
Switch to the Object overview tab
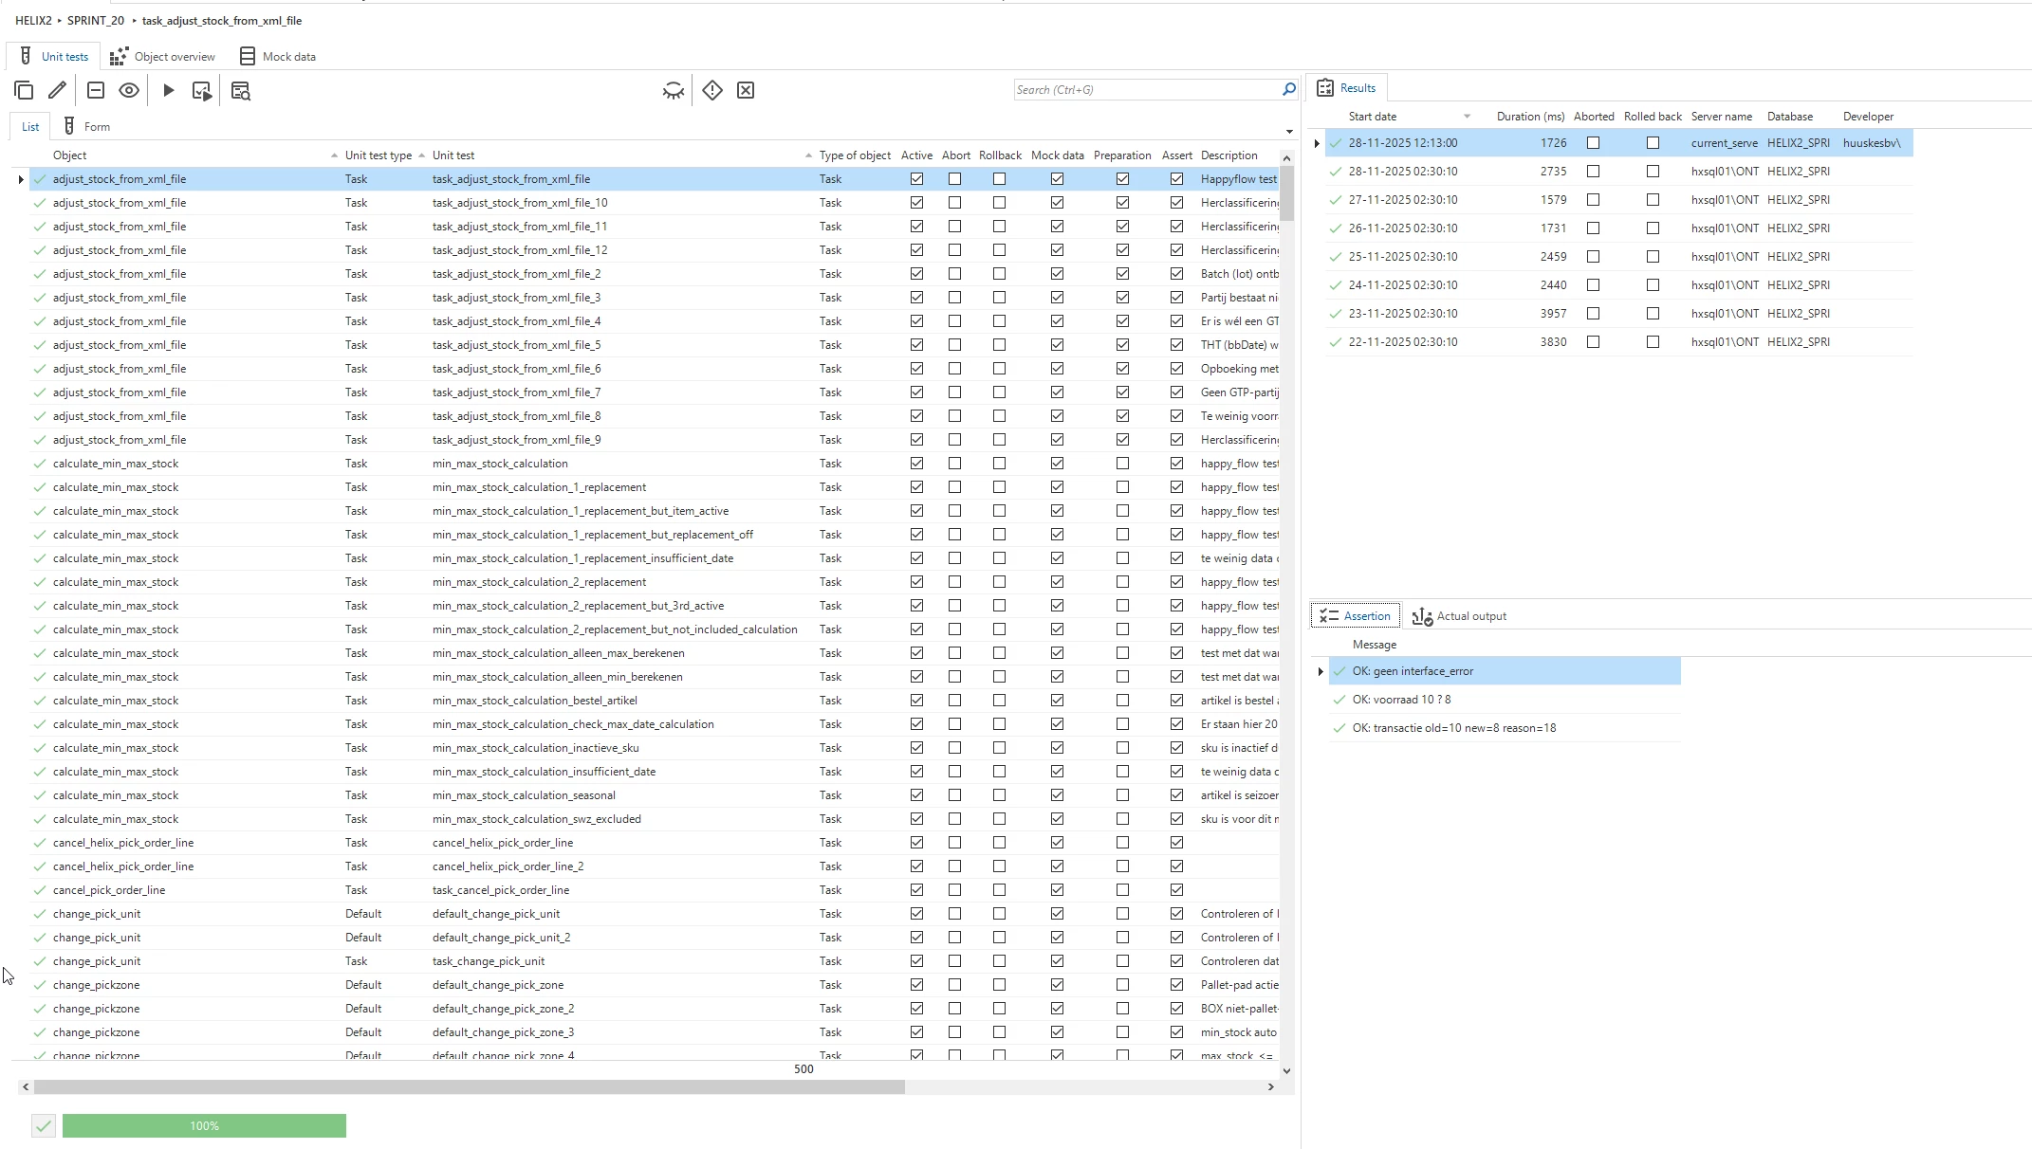(x=163, y=57)
